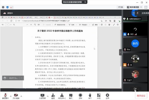
Task: Open the Chat panel
Action: pos(71,96)
